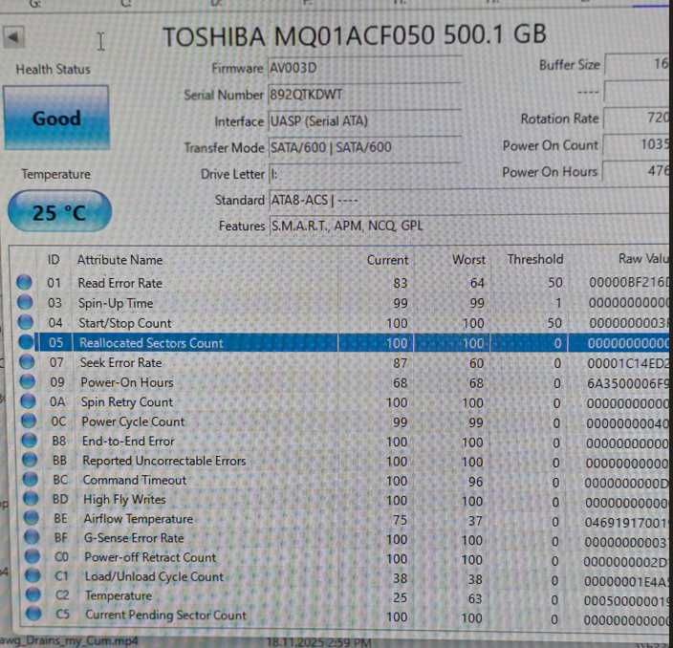This screenshot has width=673, height=648.
Task: Click the Current value 38 in row C1
Action: pyautogui.click(x=400, y=578)
